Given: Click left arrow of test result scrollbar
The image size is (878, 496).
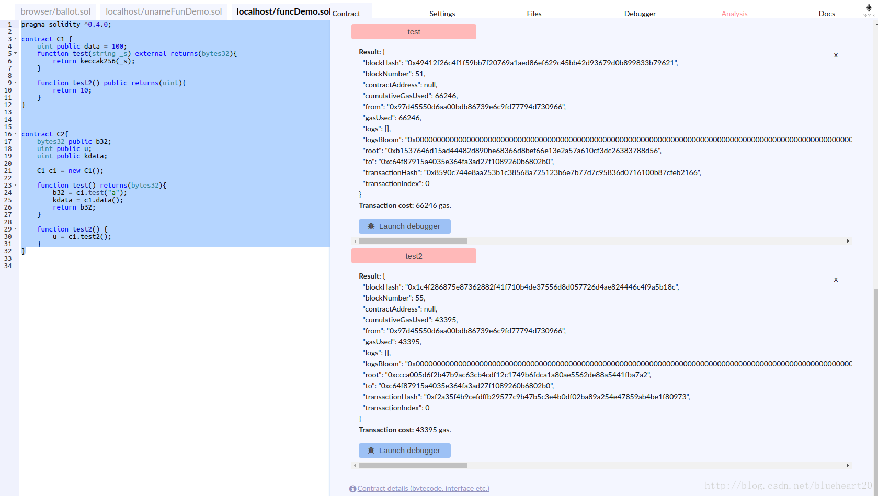Looking at the screenshot, I should [355, 241].
